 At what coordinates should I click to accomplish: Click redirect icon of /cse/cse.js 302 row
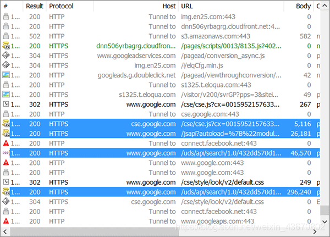coord(6,104)
